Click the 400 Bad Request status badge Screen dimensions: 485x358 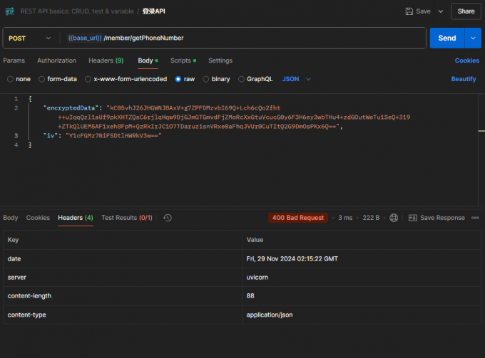pos(298,218)
